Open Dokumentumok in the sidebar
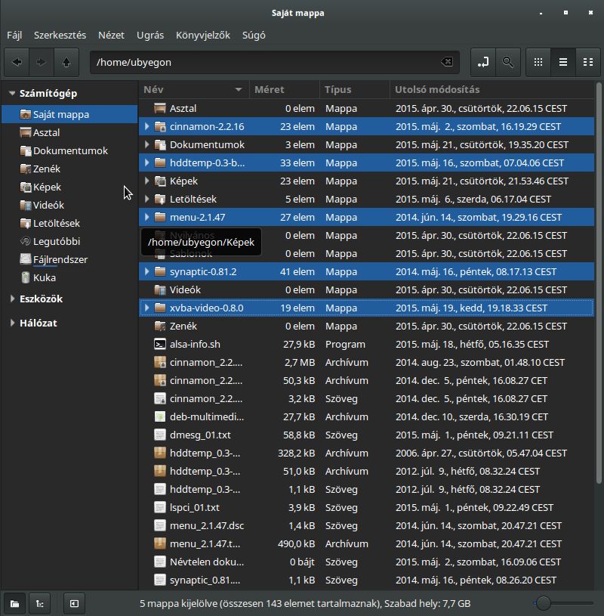This screenshot has width=604, height=616. click(x=69, y=150)
